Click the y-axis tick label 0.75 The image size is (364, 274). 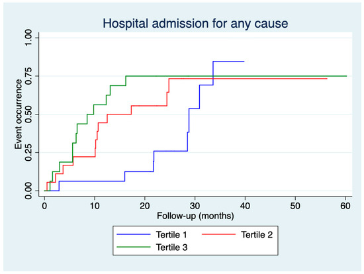[28, 76]
